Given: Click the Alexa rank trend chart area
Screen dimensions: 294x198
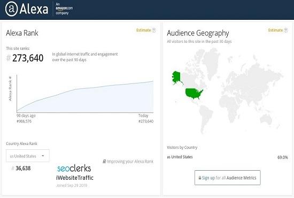Looking at the screenshot, I should point(85,94).
